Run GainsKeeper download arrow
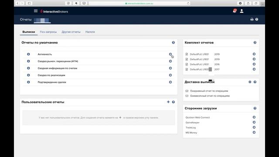The width and height of the screenshot is (279, 157). click(254, 122)
